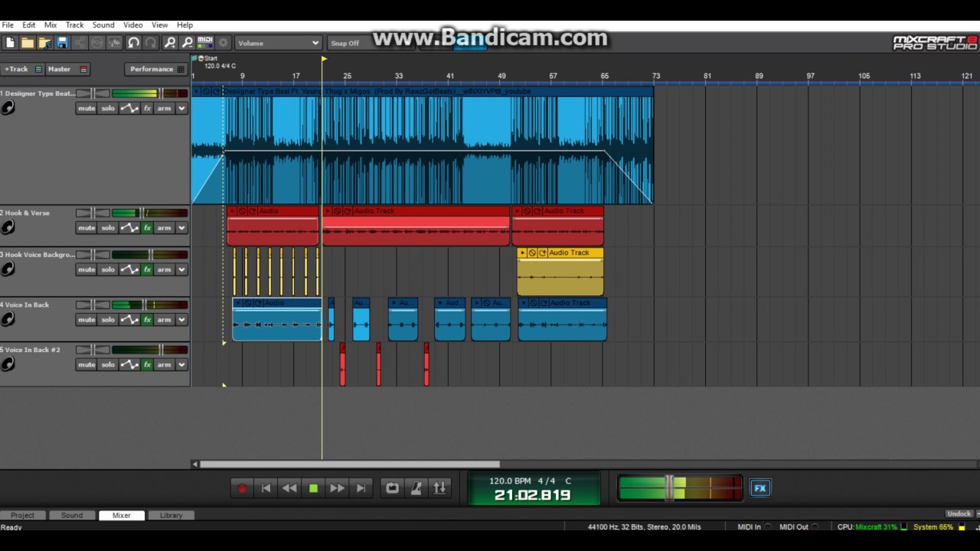Open fx for Hook & Verse track

point(147,227)
